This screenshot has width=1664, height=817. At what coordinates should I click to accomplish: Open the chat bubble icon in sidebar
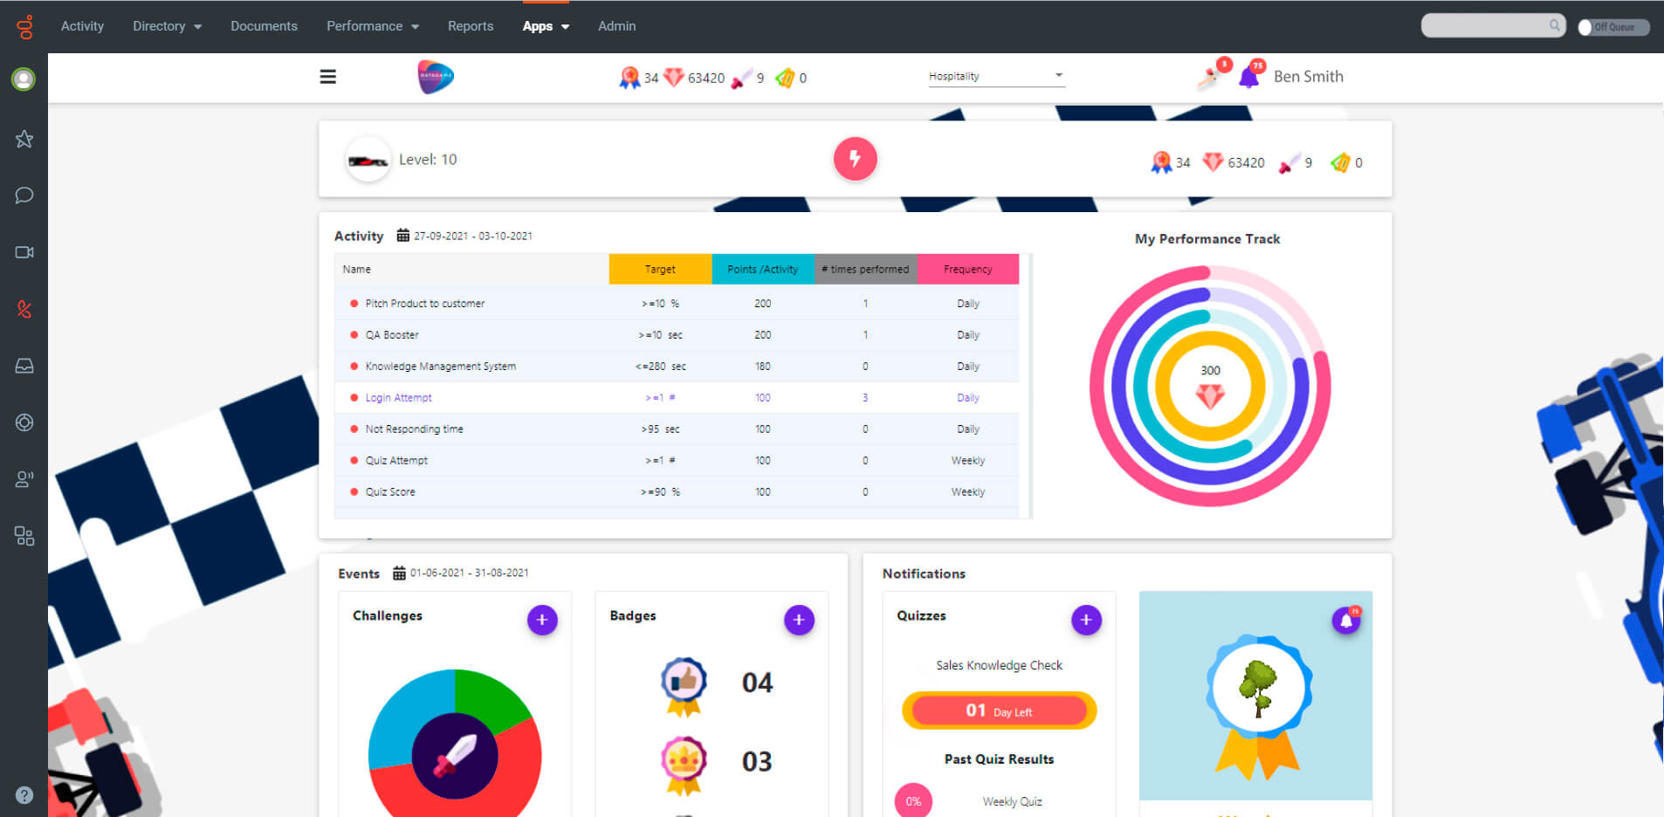(24, 196)
